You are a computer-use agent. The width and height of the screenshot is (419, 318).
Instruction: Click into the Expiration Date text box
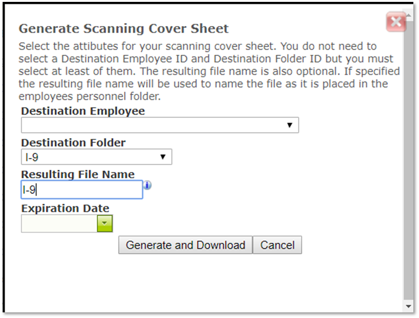coord(59,223)
